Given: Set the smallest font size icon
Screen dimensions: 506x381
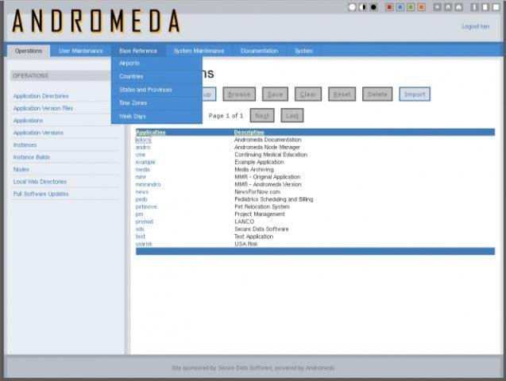Looking at the screenshot, I should pyautogui.click(x=437, y=7).
